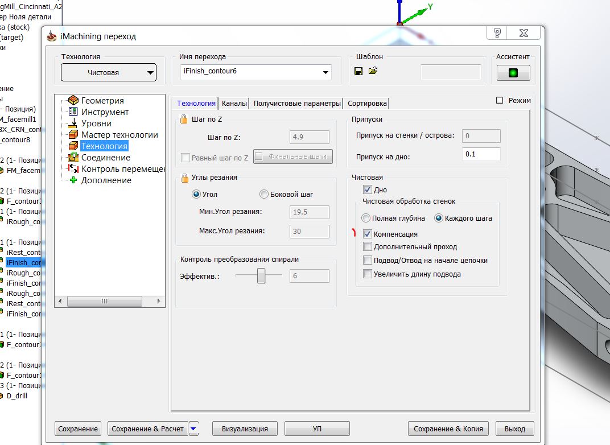Image resolution: width=610 pixels, height=445 pixels.
Task: Enable Подвод/Отвод на начале цепочки
Action: [367, 260]
